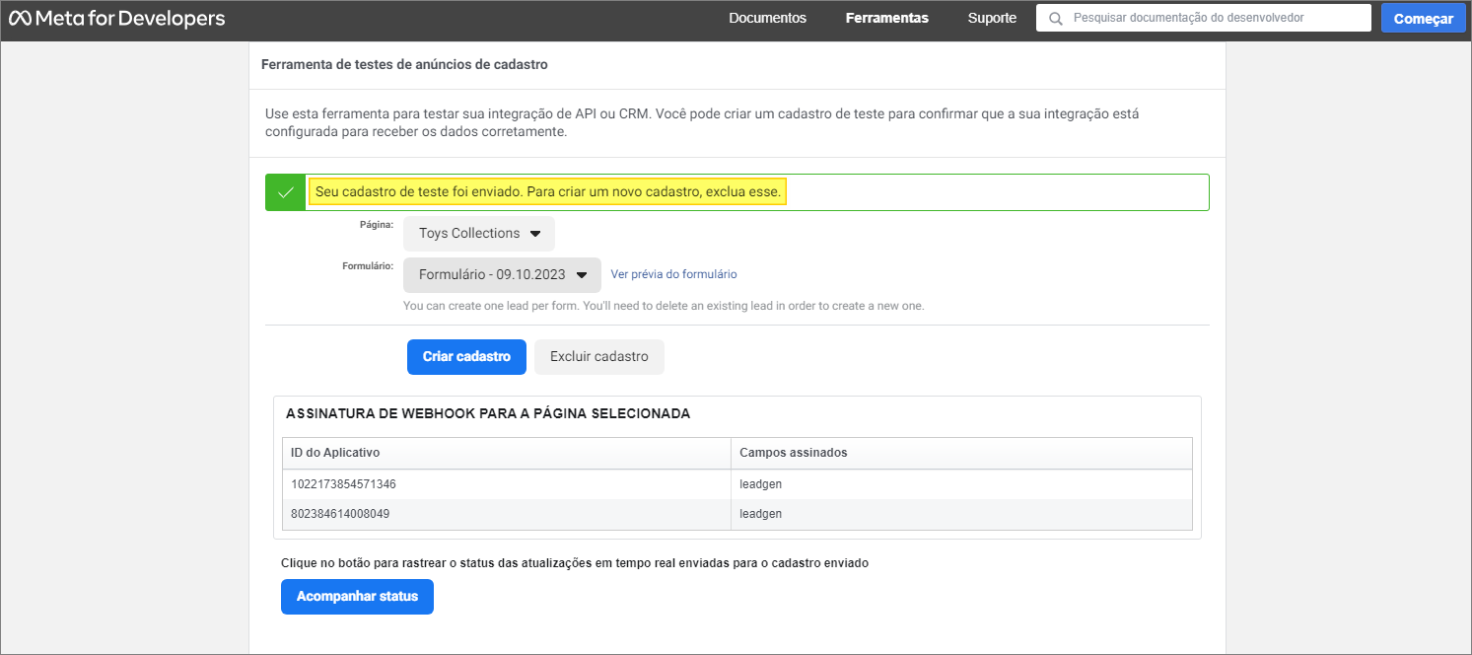Open the Ferramentas menu
Viewport: 1472px width, 655px height.
(886, 19)
